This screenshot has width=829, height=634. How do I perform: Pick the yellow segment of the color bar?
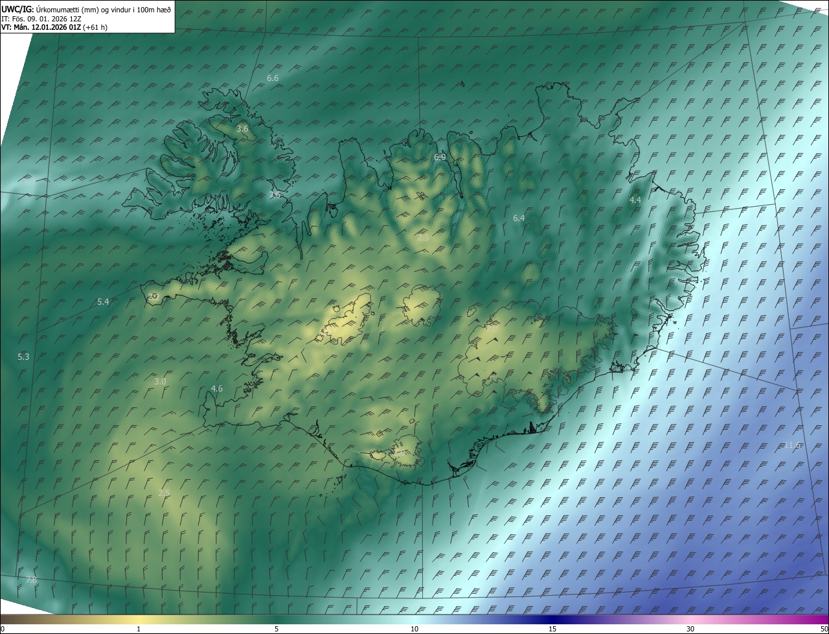click(x=139, y=619)
